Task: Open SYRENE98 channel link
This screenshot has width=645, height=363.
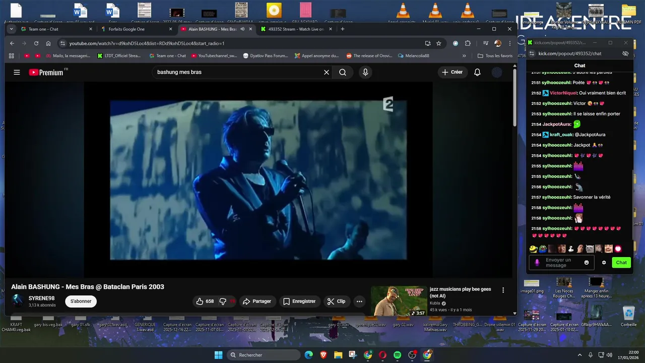Action: click(41, 298)
